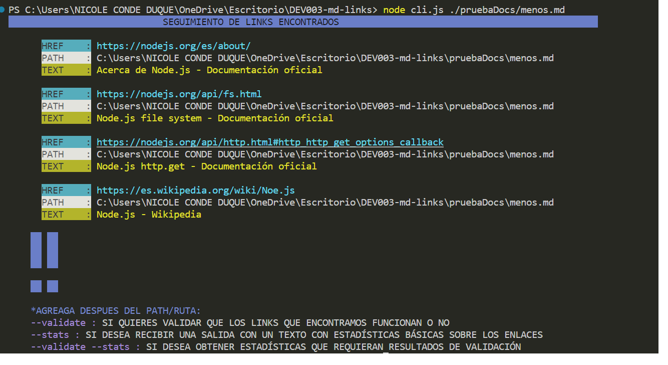This screenshot has height=365, width=668.
Task: Click the TEXT label beside 'Node.js file system'
Action: click(66, 118)
